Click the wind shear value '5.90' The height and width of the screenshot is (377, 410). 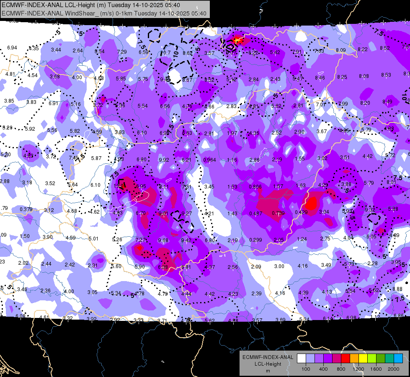click(139, 266)
